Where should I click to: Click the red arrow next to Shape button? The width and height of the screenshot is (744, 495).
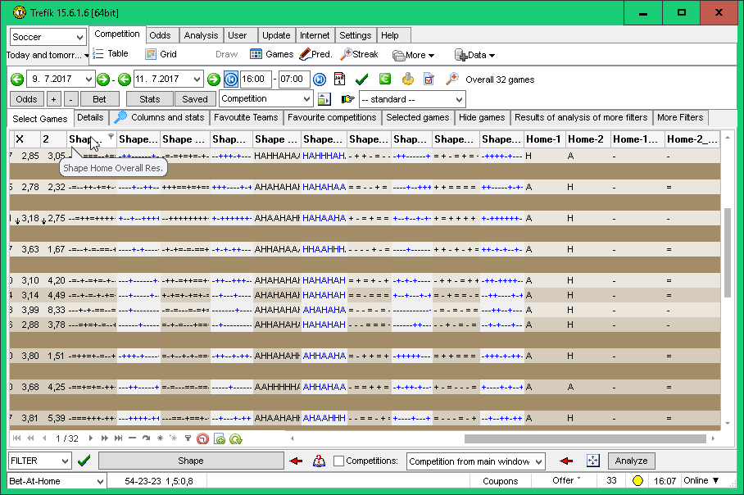click(297, 461)
